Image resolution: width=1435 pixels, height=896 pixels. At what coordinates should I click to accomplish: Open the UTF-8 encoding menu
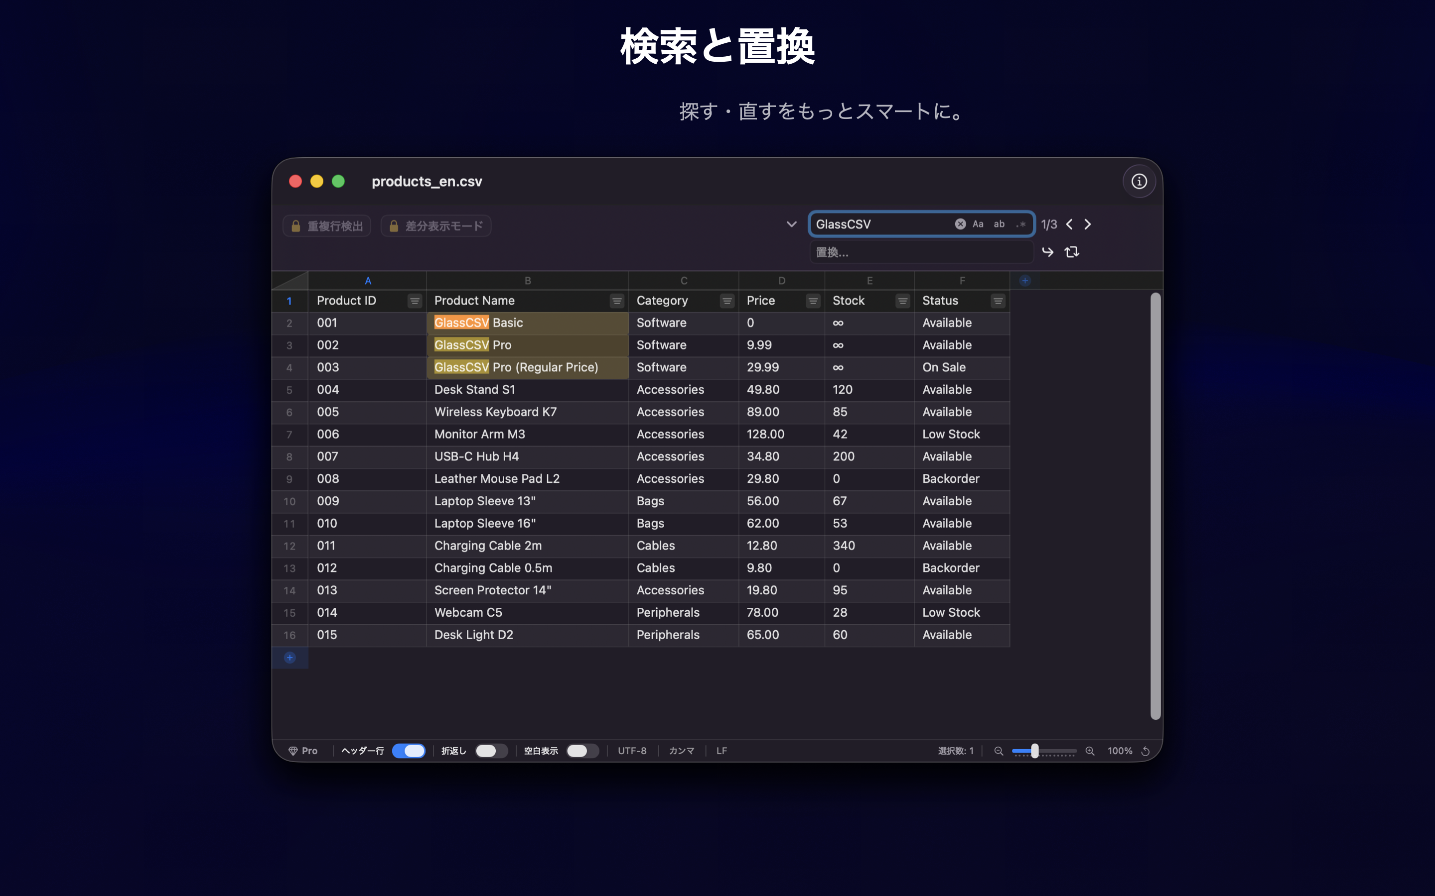point(631,751)
